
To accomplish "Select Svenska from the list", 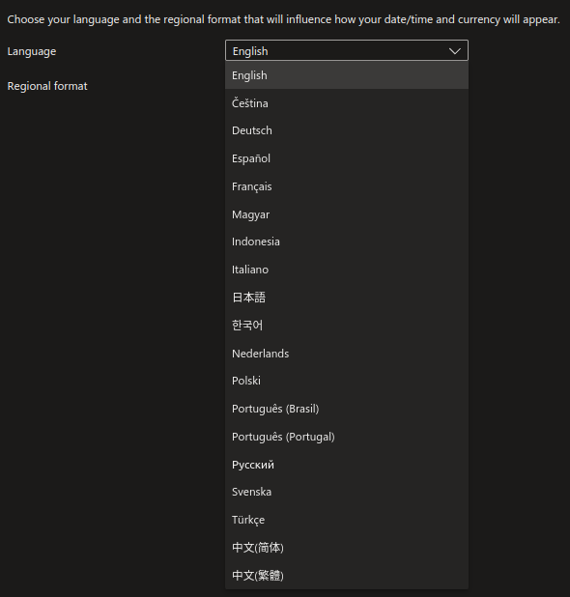I will pos(347,493).
